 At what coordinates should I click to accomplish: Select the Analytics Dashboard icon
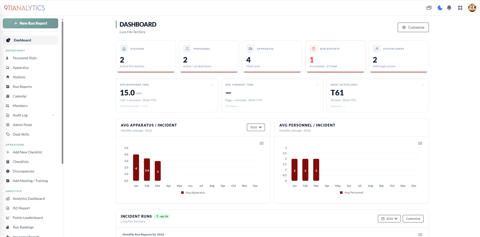[x=8, y=199]
